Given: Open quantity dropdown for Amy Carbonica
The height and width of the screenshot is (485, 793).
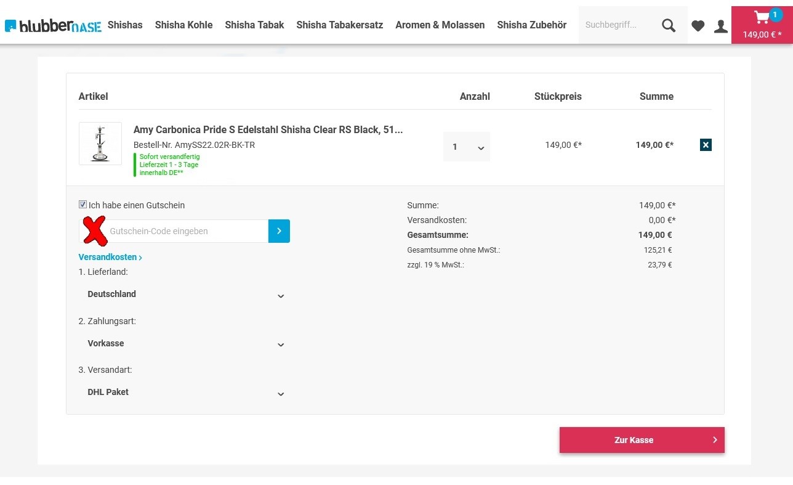Looking at the screenshot, I should pos(467,147).
